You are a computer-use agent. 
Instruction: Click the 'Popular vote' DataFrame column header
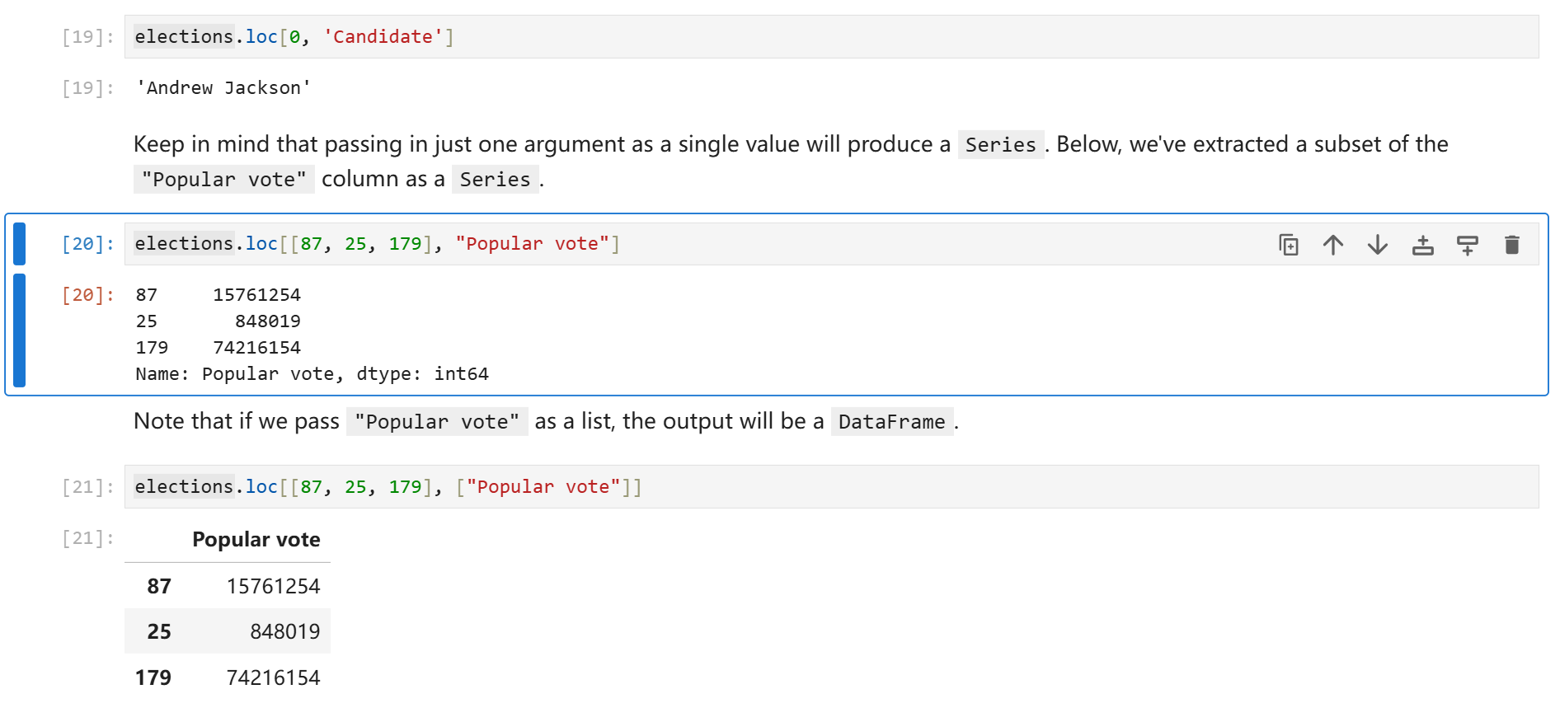click(x=256, y=540)
